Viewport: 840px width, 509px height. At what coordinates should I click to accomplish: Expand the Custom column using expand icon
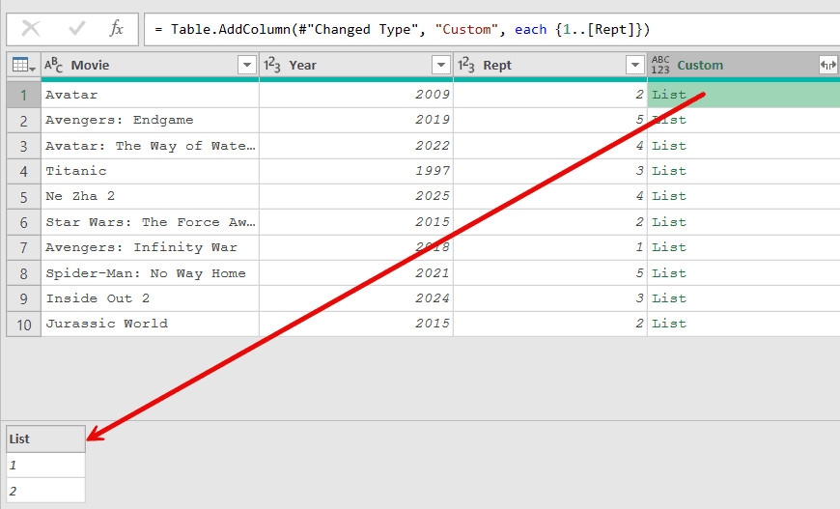pos(827,66)
